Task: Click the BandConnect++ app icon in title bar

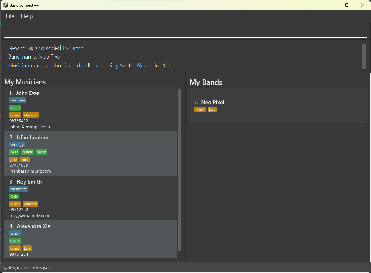Action: click(x=6, y=5)
